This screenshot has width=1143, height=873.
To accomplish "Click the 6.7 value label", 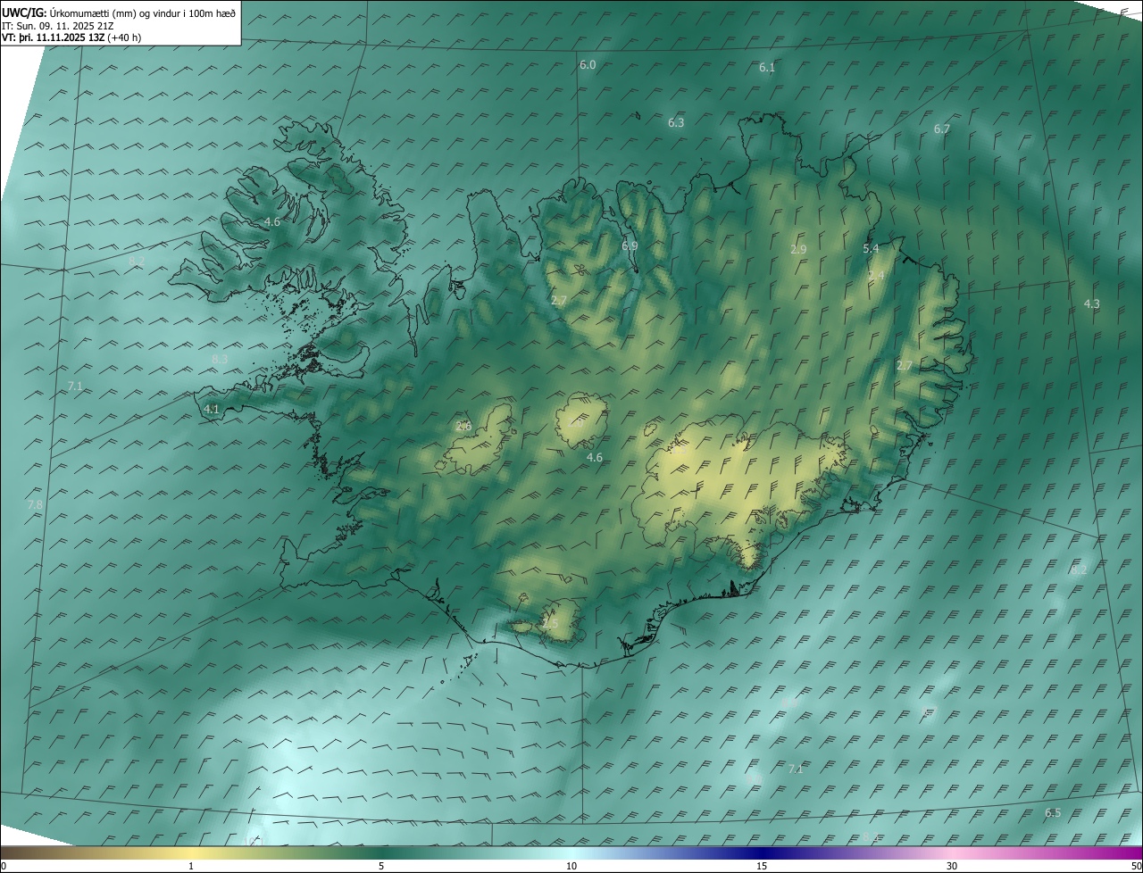I will [942, 129].
